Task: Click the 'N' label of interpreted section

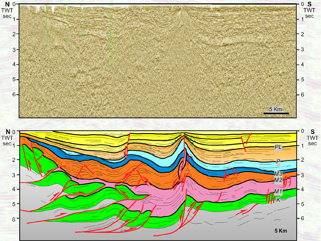Action: (x=8, y=132)
